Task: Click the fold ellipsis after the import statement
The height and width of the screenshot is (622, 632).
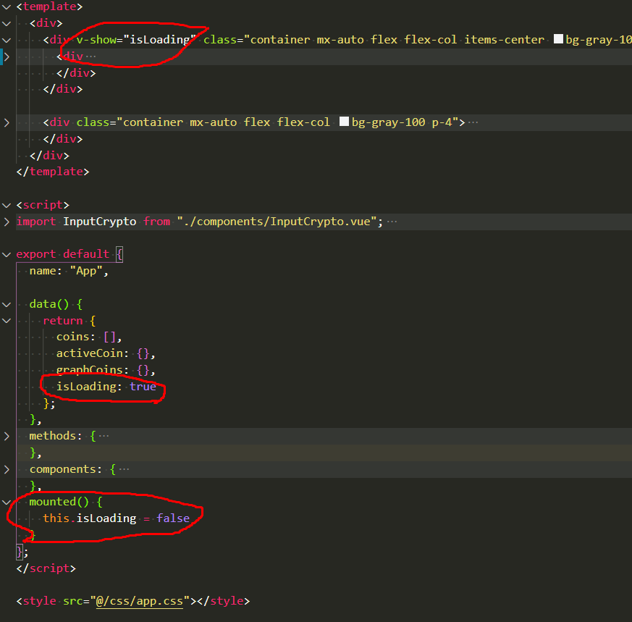Action: coord(392,222)
